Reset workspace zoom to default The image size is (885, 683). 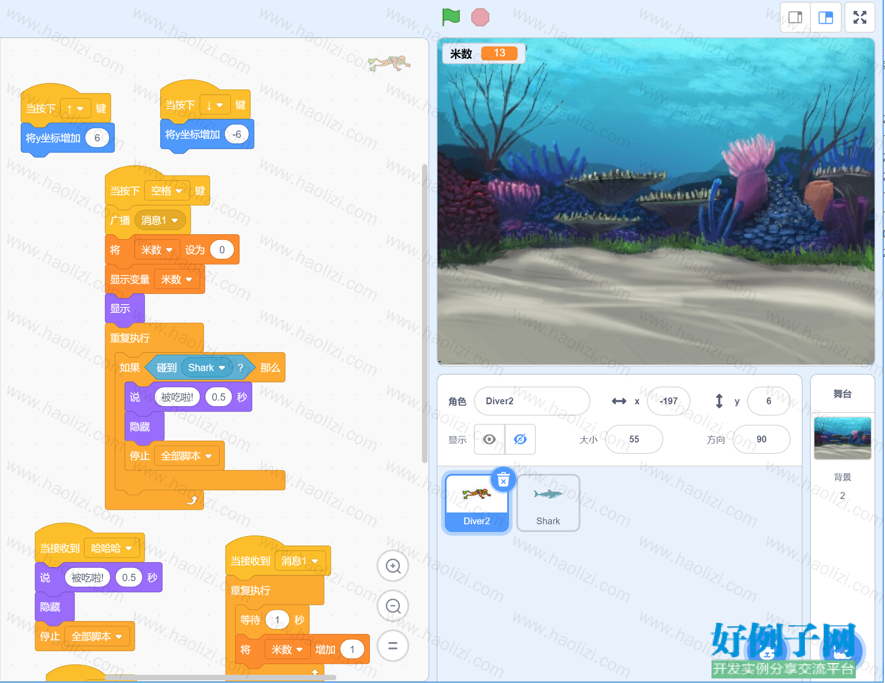[393, 646]
